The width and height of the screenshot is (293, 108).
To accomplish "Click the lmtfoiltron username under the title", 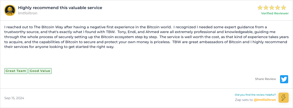I will click(27, 13).
